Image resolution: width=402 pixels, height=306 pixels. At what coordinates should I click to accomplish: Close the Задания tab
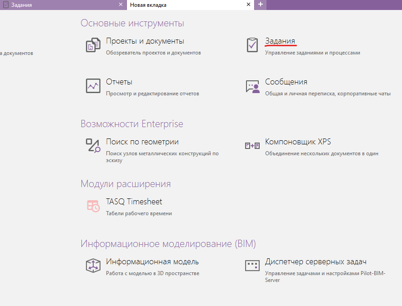click(121, 5)
